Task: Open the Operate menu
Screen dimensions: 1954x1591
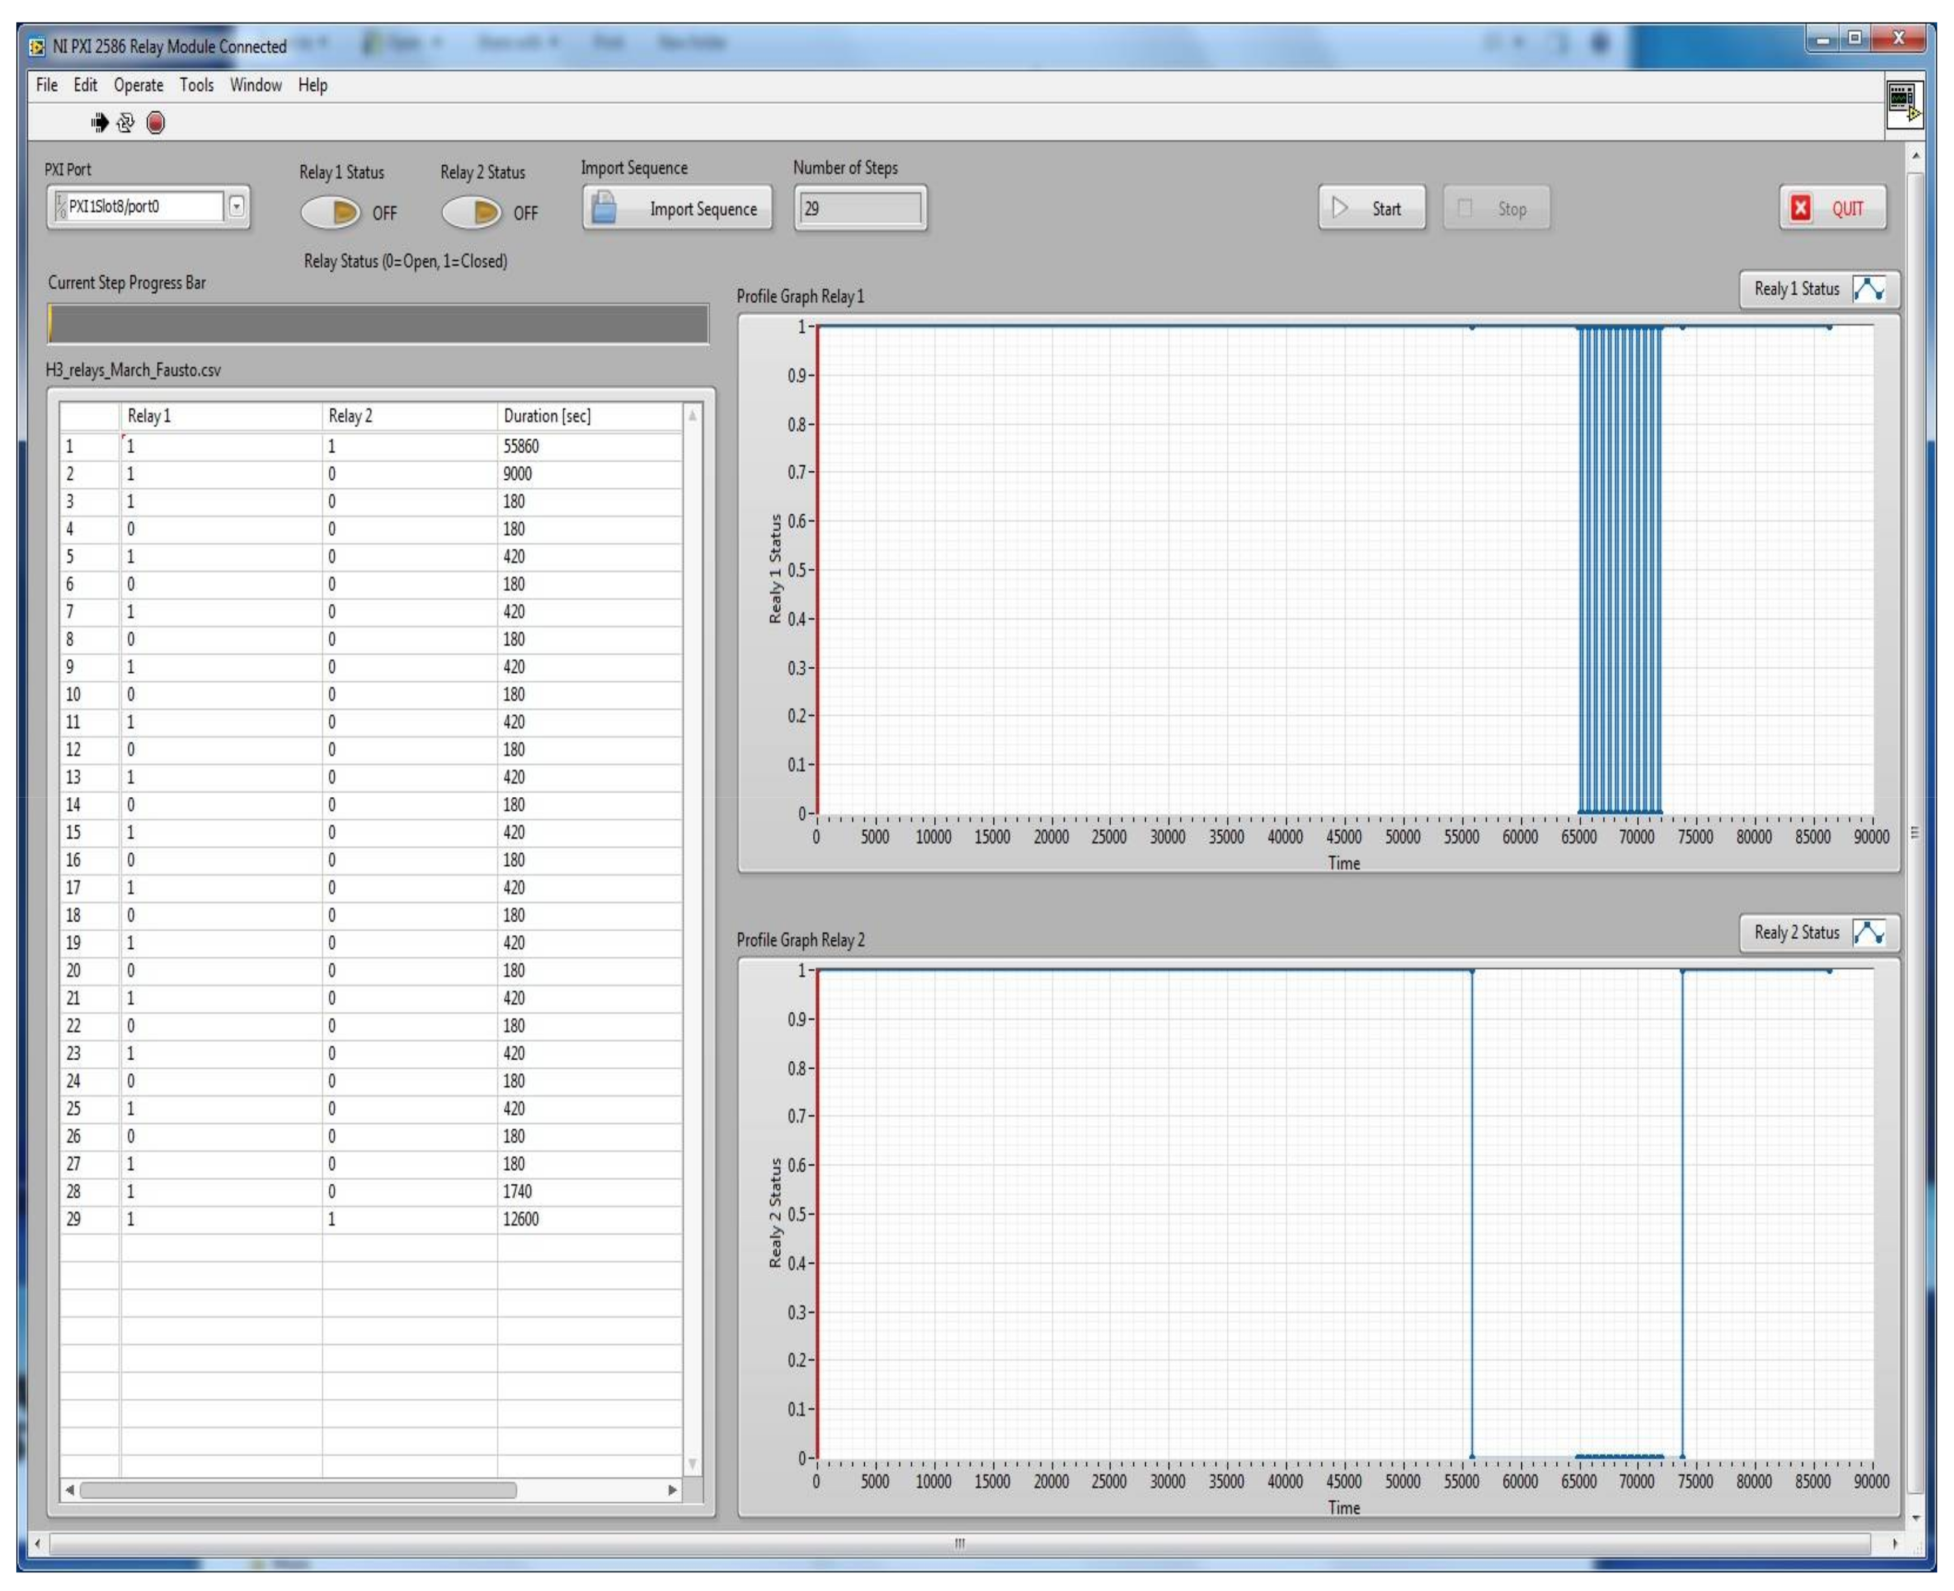Action: tap(139, 85)
